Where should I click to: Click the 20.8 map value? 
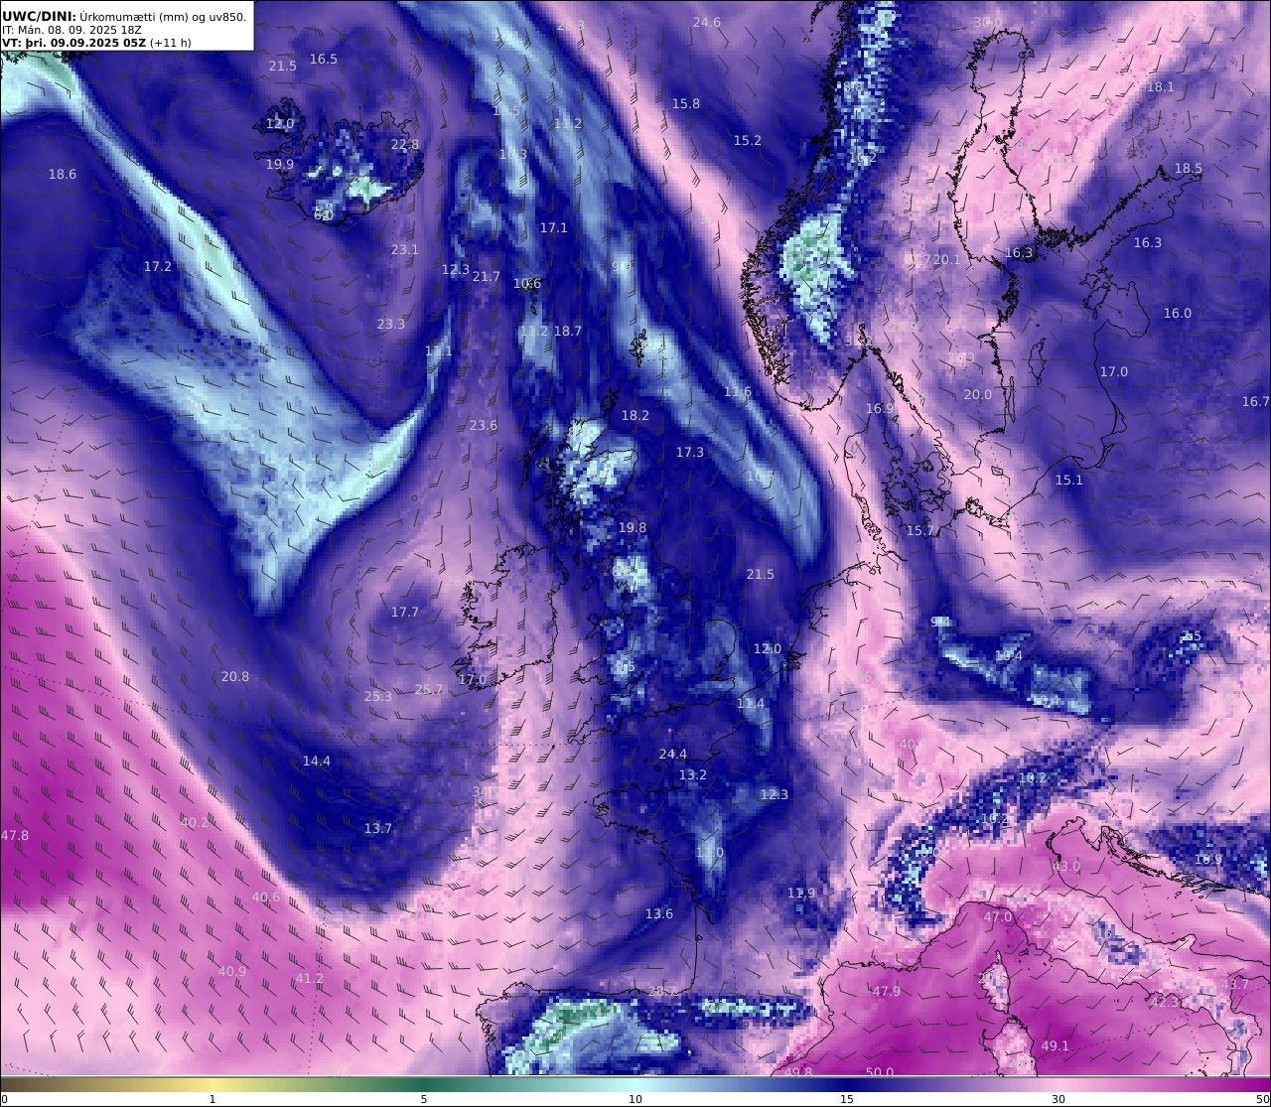point(235,676)
